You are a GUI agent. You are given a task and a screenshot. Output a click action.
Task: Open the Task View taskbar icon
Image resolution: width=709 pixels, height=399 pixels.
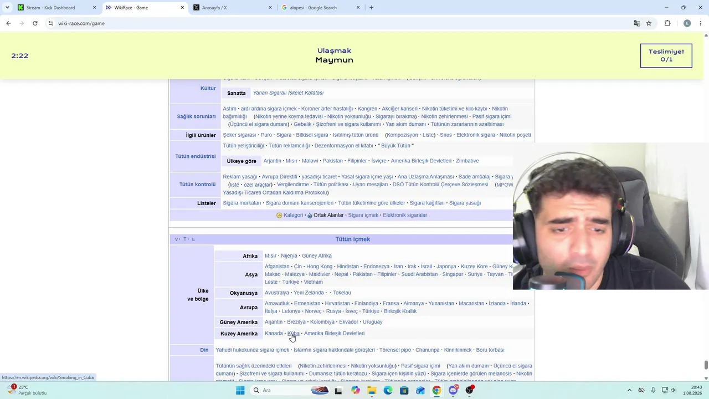[338, 390]
